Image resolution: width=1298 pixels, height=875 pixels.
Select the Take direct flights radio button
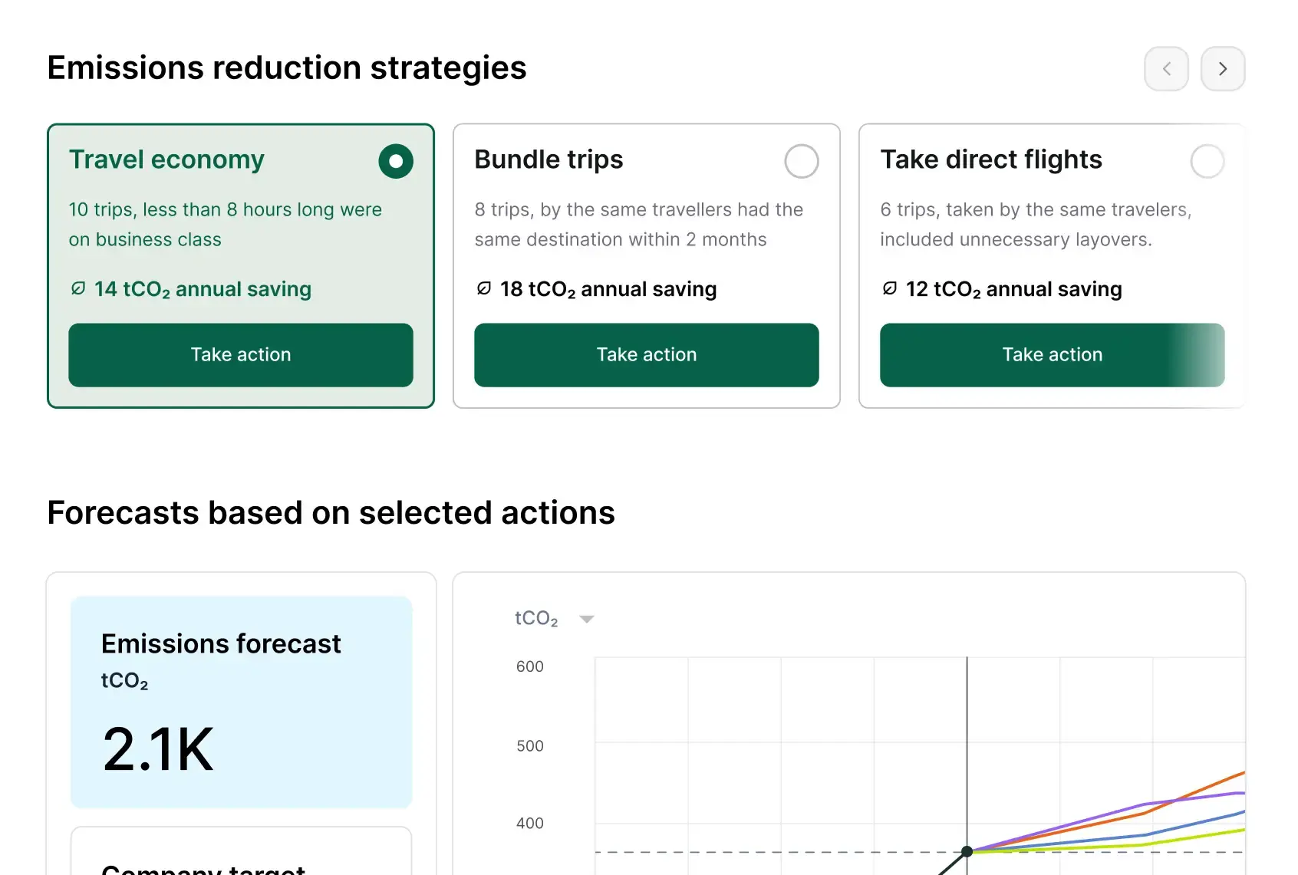(1207, 161)
